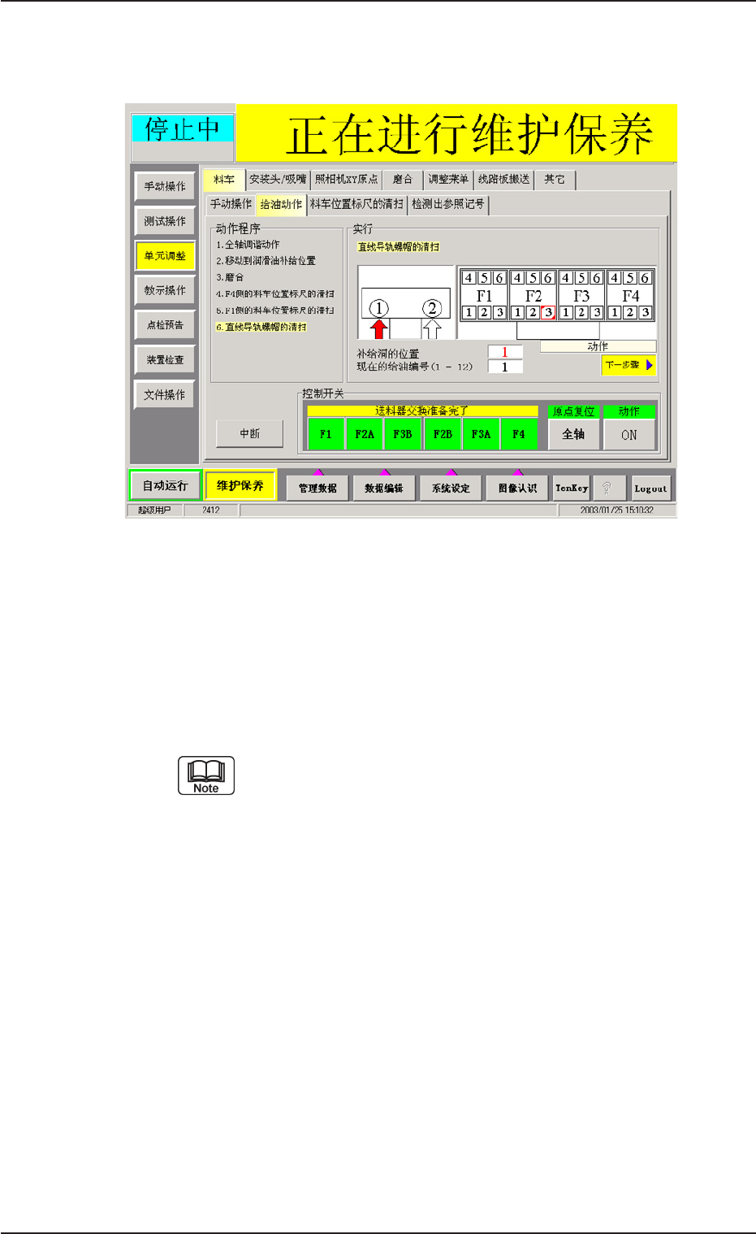Toggle the 动作 ON button
Screen dimensions: 756x1234
[x=629, y=434]
